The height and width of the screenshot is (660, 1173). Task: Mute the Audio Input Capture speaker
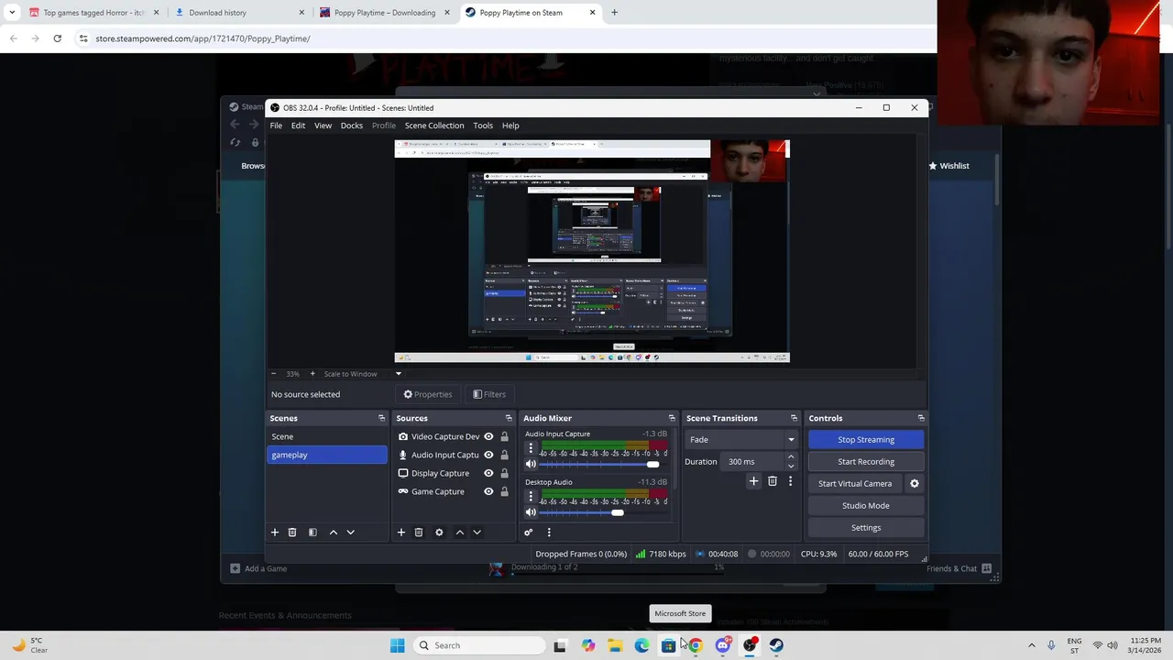(x=531, y=465)
